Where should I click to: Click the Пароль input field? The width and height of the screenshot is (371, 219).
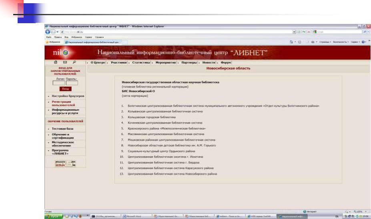[x=72, y=83]
